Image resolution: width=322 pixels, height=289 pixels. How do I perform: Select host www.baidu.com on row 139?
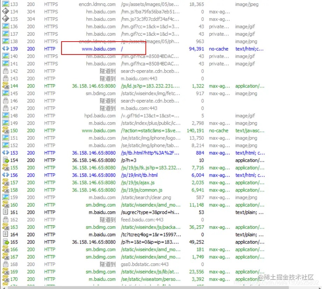tap(99, 49)
